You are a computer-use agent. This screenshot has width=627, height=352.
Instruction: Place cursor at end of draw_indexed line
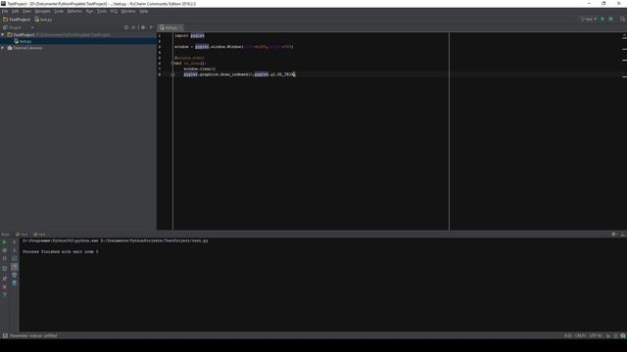click(x=295, y=74)
